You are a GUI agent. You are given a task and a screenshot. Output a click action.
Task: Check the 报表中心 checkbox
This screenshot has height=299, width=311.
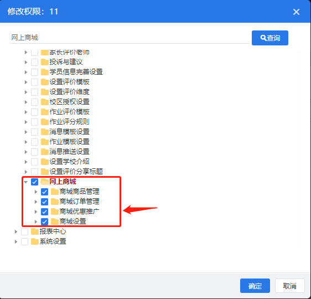click(x=24, y=231)
